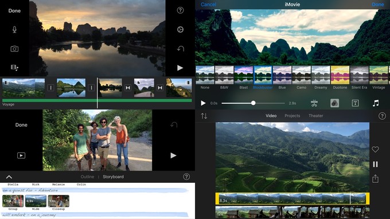Apply the Silent Era filter
Image resolution: width=390 pixels, height=219 pixels.
(x=360, y=75)
